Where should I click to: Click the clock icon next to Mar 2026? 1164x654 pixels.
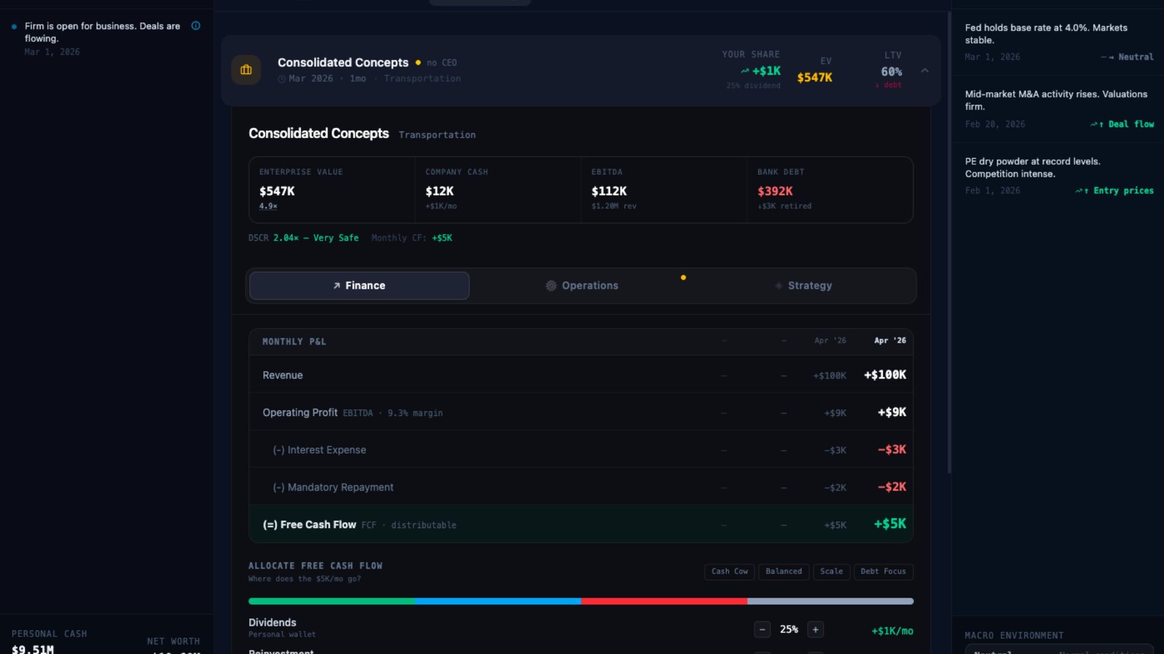pyautogui.click(x=282, y=79)
